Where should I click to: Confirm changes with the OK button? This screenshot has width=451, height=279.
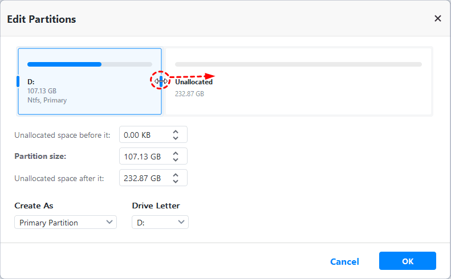407,261
